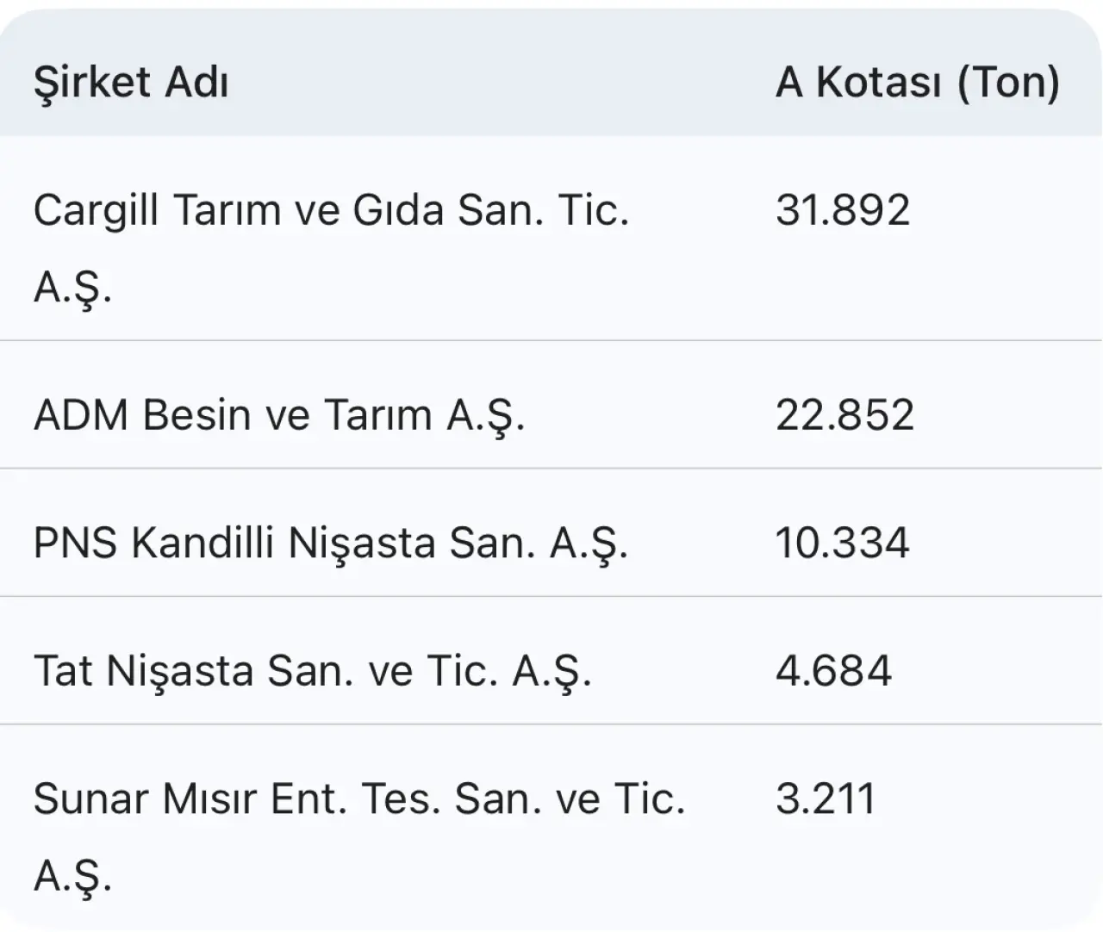Viewport: 1103px width, 932px height.
Task: Click the quota value 4.684
Action: [833, 671]
